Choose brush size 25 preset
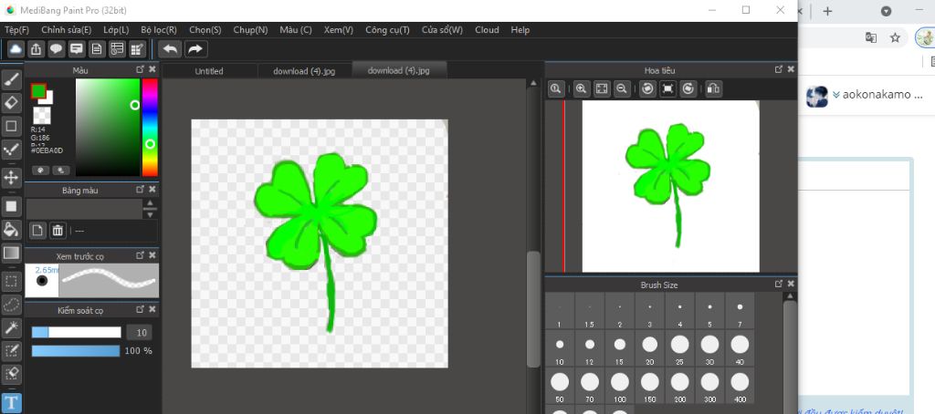The width and height of the screenshot is (935, 414). pos(679,349)
